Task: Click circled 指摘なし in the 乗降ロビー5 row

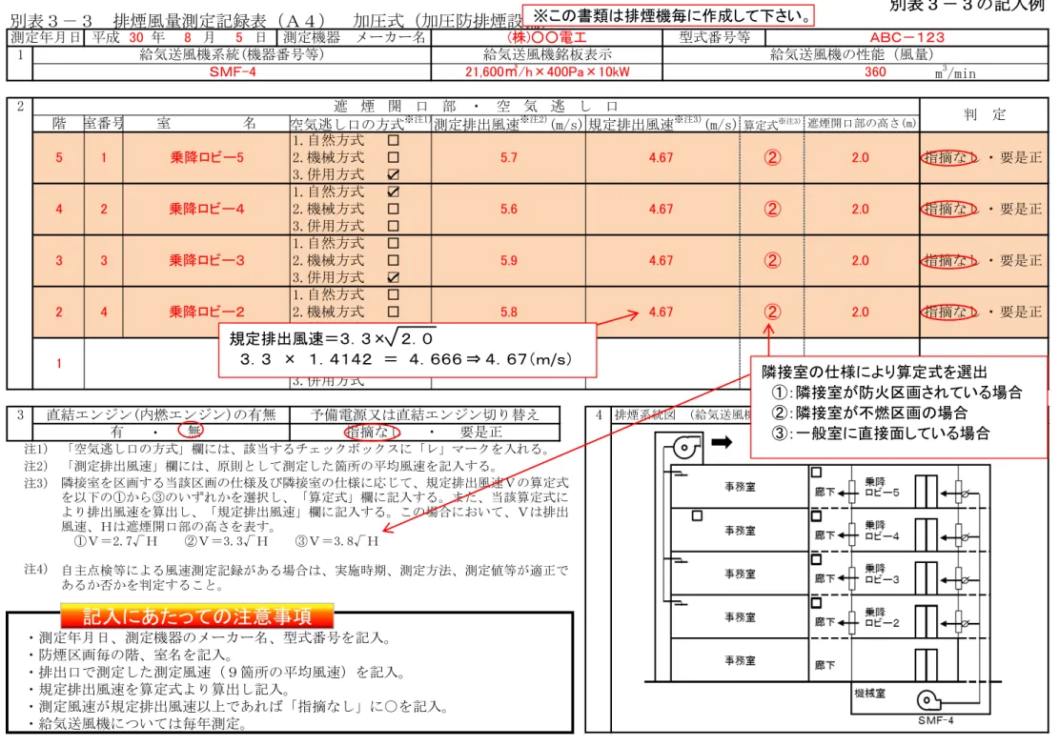Action: click(x=949, y=158)
